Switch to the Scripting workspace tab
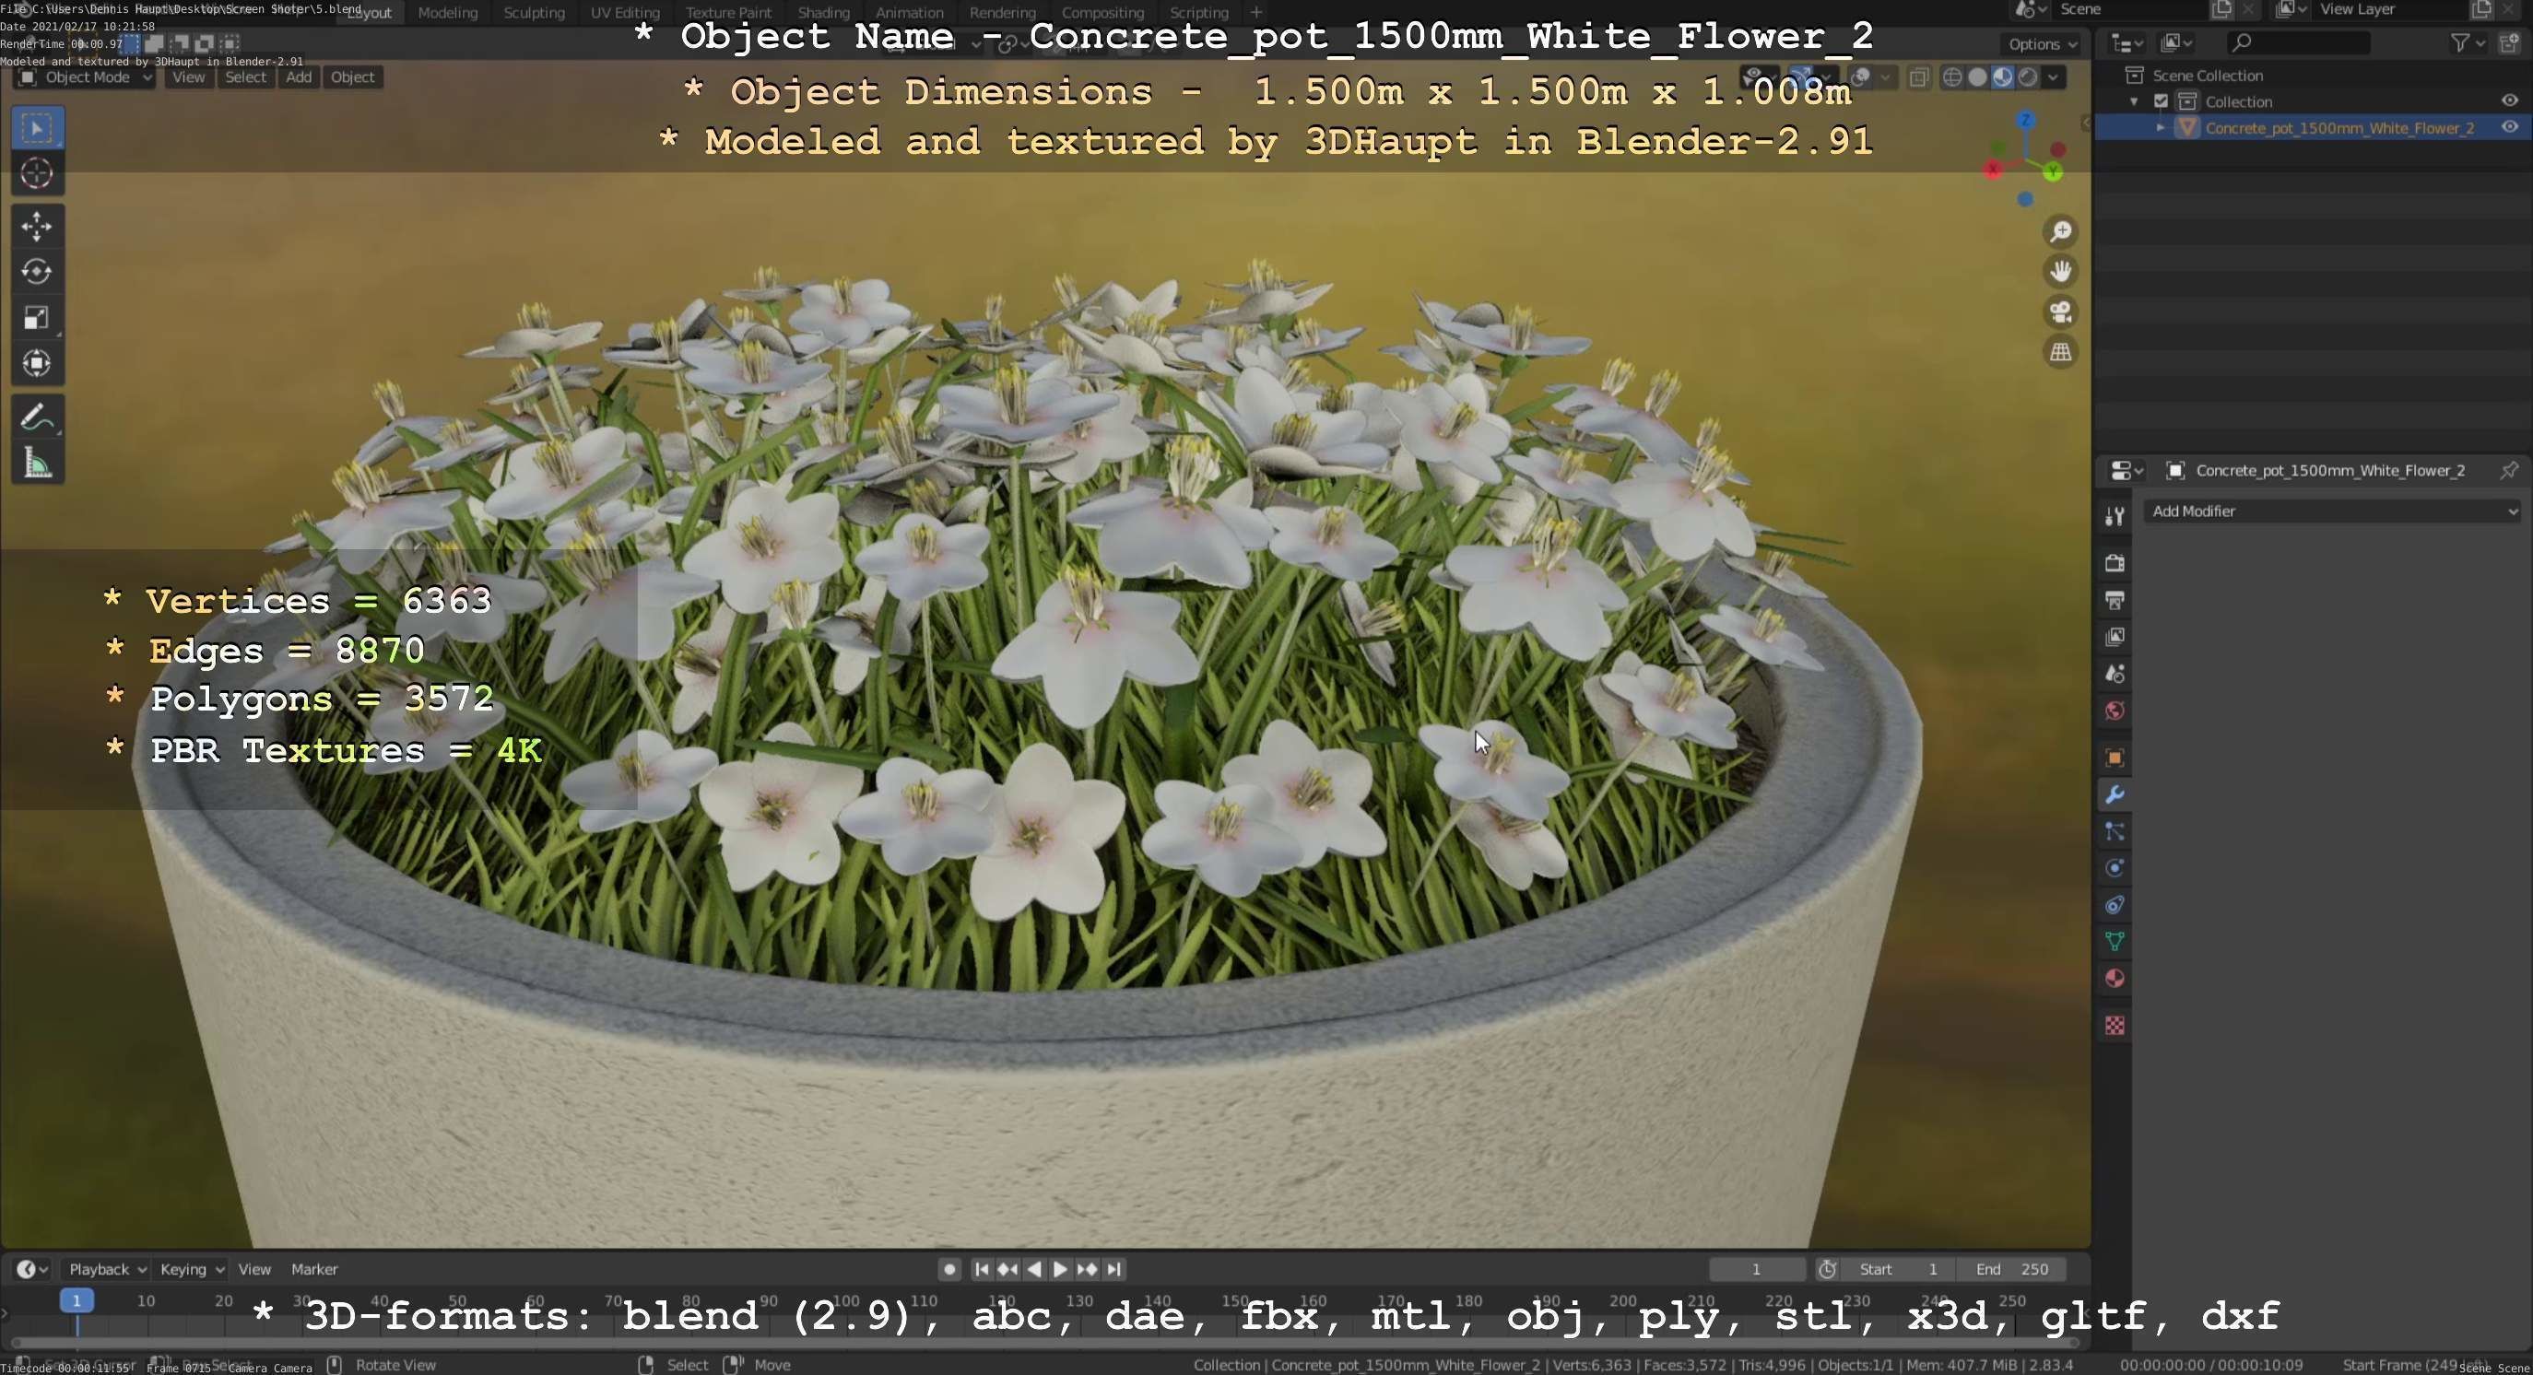 click(x=1198, y=13)
